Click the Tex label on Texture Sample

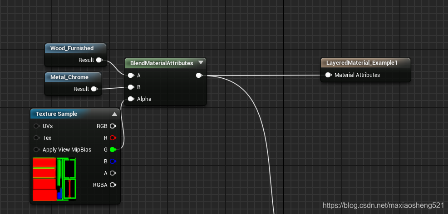click(x=47, y=138)
